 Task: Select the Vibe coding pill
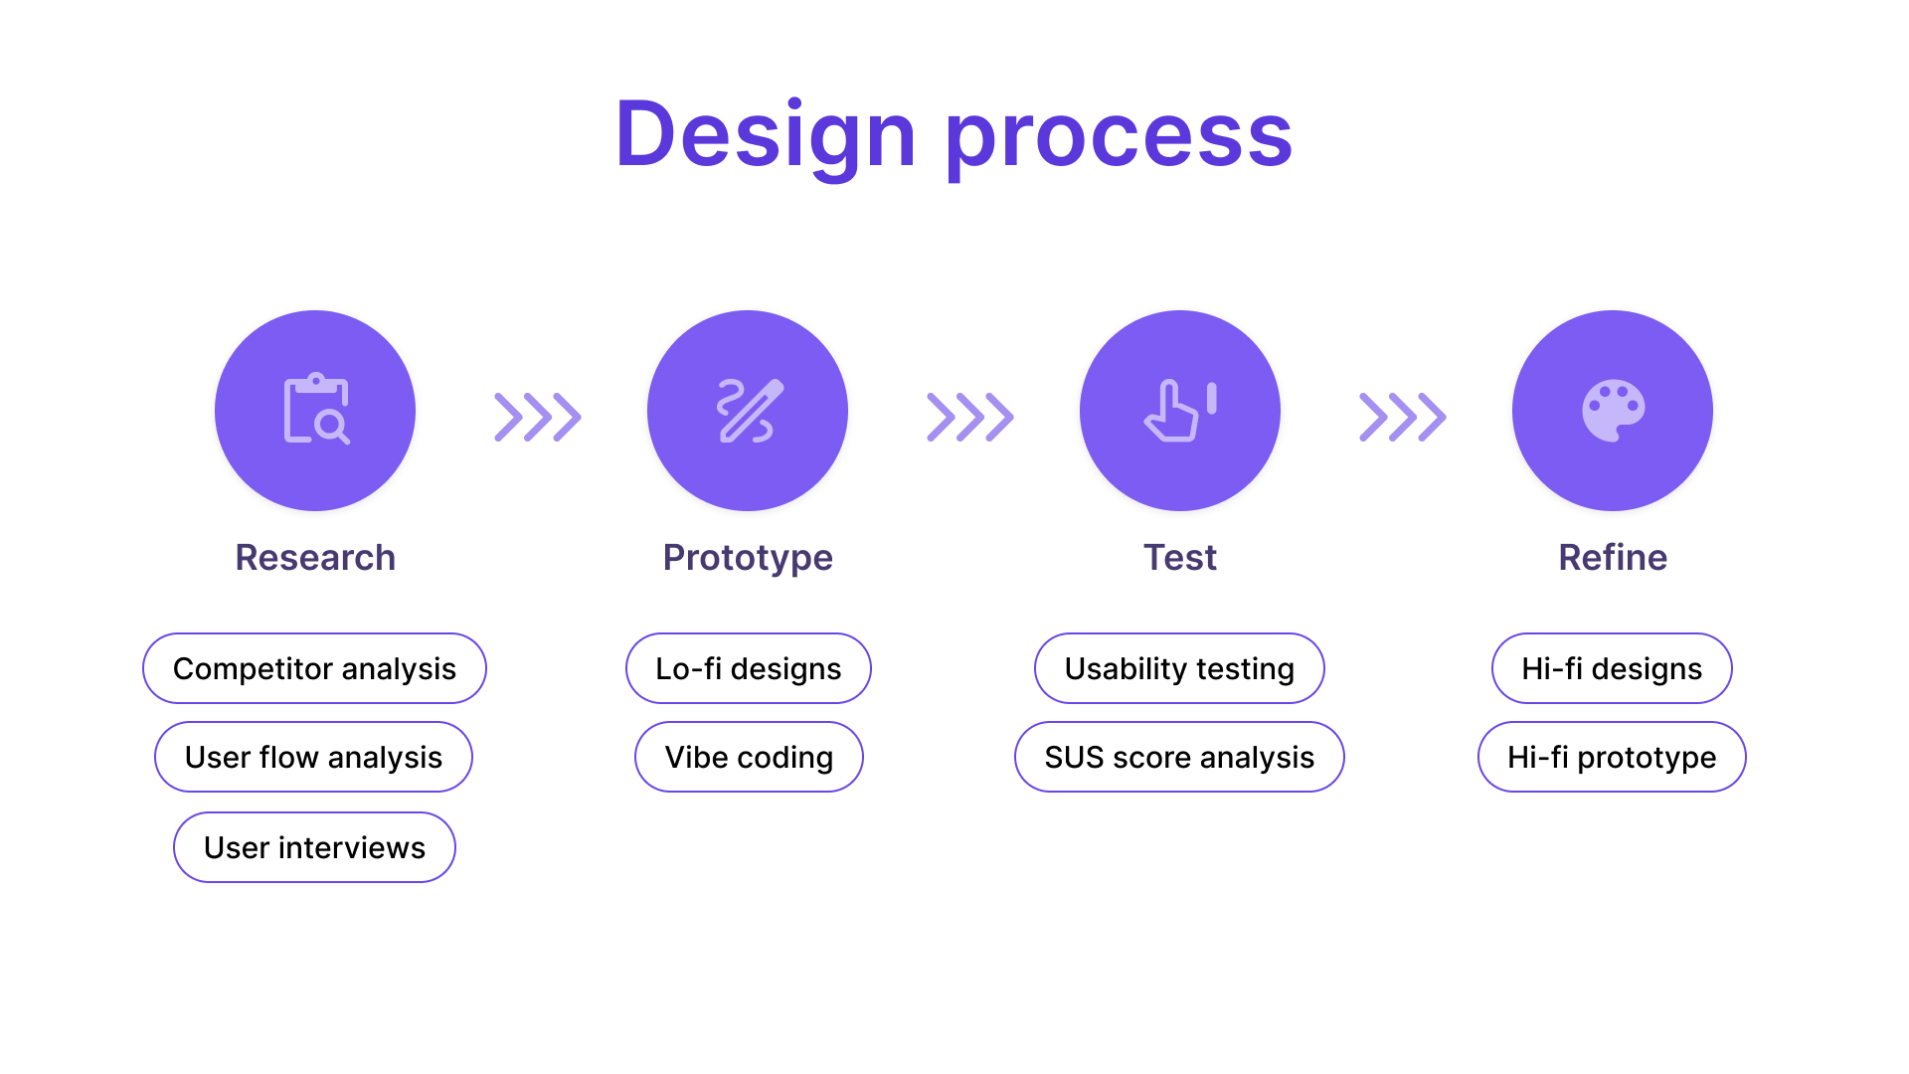click(x=749, y=757)
